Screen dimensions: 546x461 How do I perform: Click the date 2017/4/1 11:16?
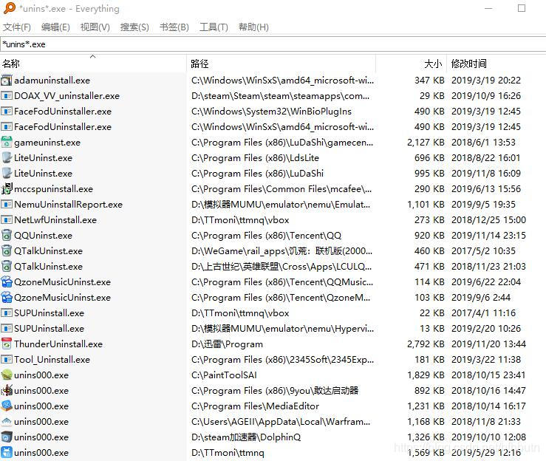point(483,313)
